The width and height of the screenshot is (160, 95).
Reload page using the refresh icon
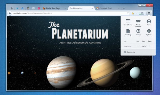pyautogui.click(x=128, y=13)
